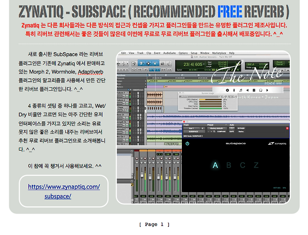Viewport: 308px width, 235px height.
Task: Click the Page 1 footer text
Action: click(x=154, y=224)
